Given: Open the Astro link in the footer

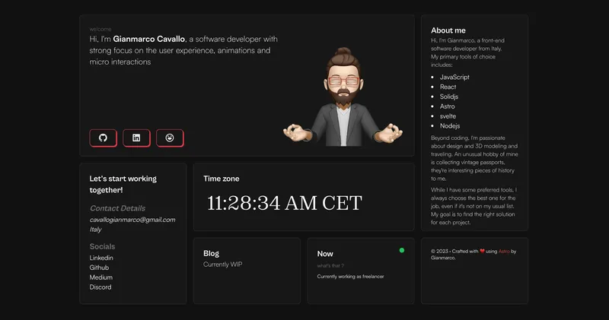Looking at the screenshot, I should click(x=504, y=252).
